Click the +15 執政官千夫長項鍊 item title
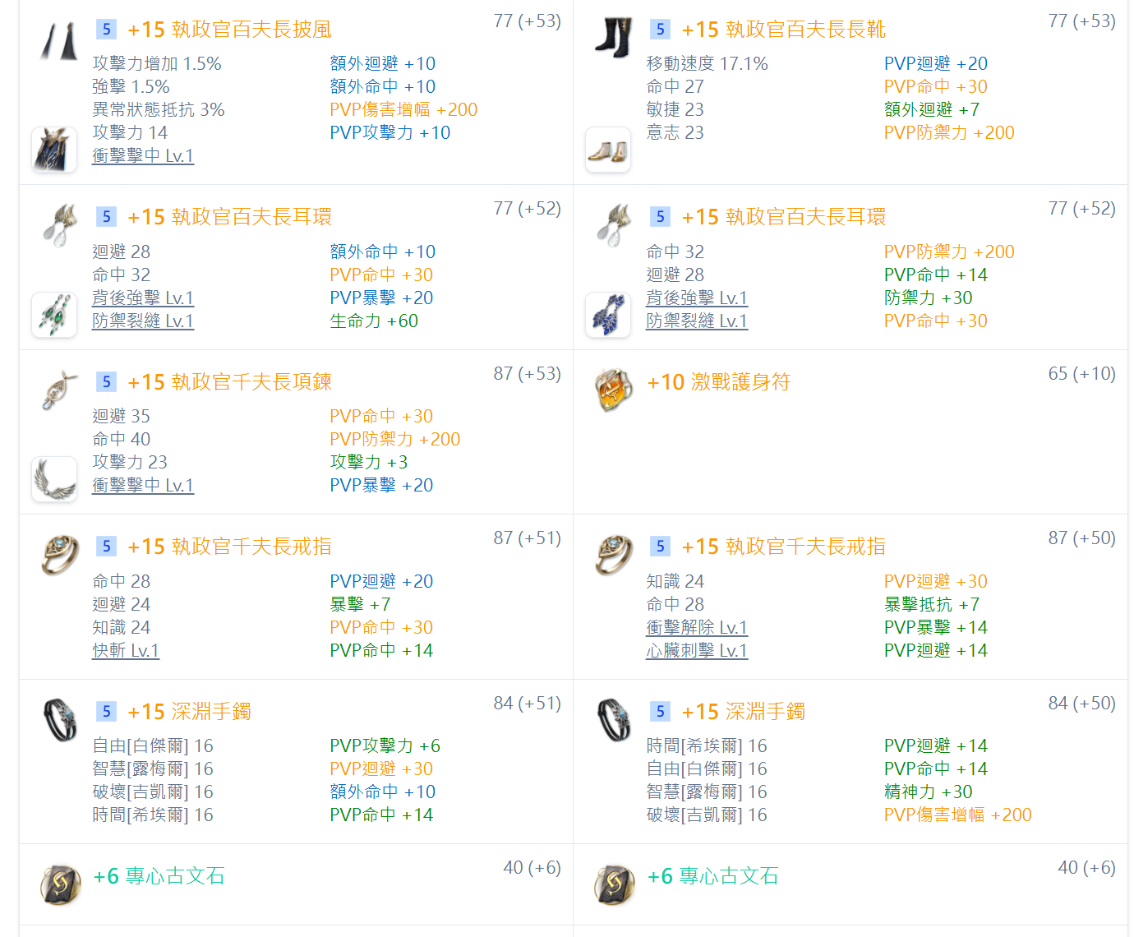 (x=230, y=382)
